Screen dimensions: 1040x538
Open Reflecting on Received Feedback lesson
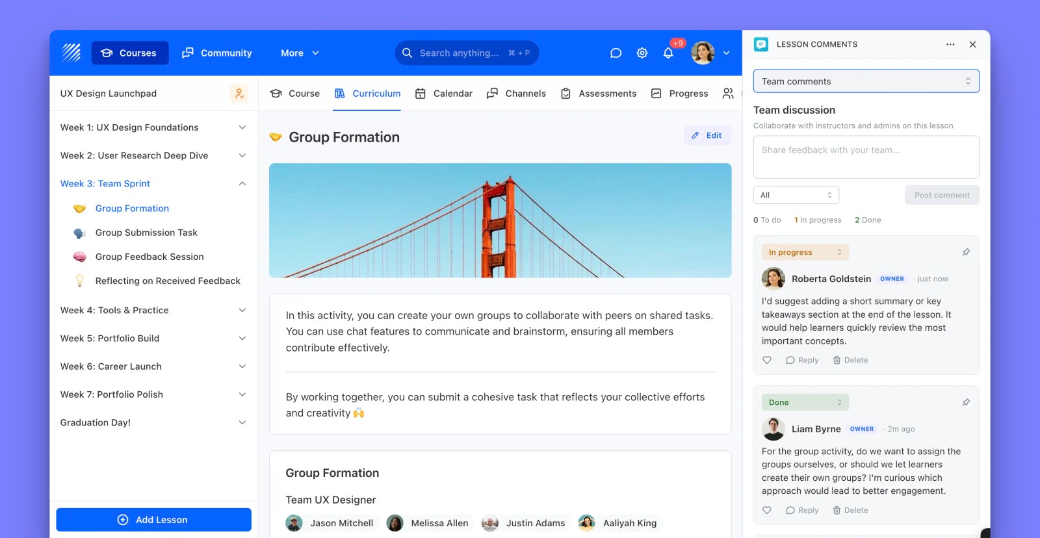click(x=168, y=281)
